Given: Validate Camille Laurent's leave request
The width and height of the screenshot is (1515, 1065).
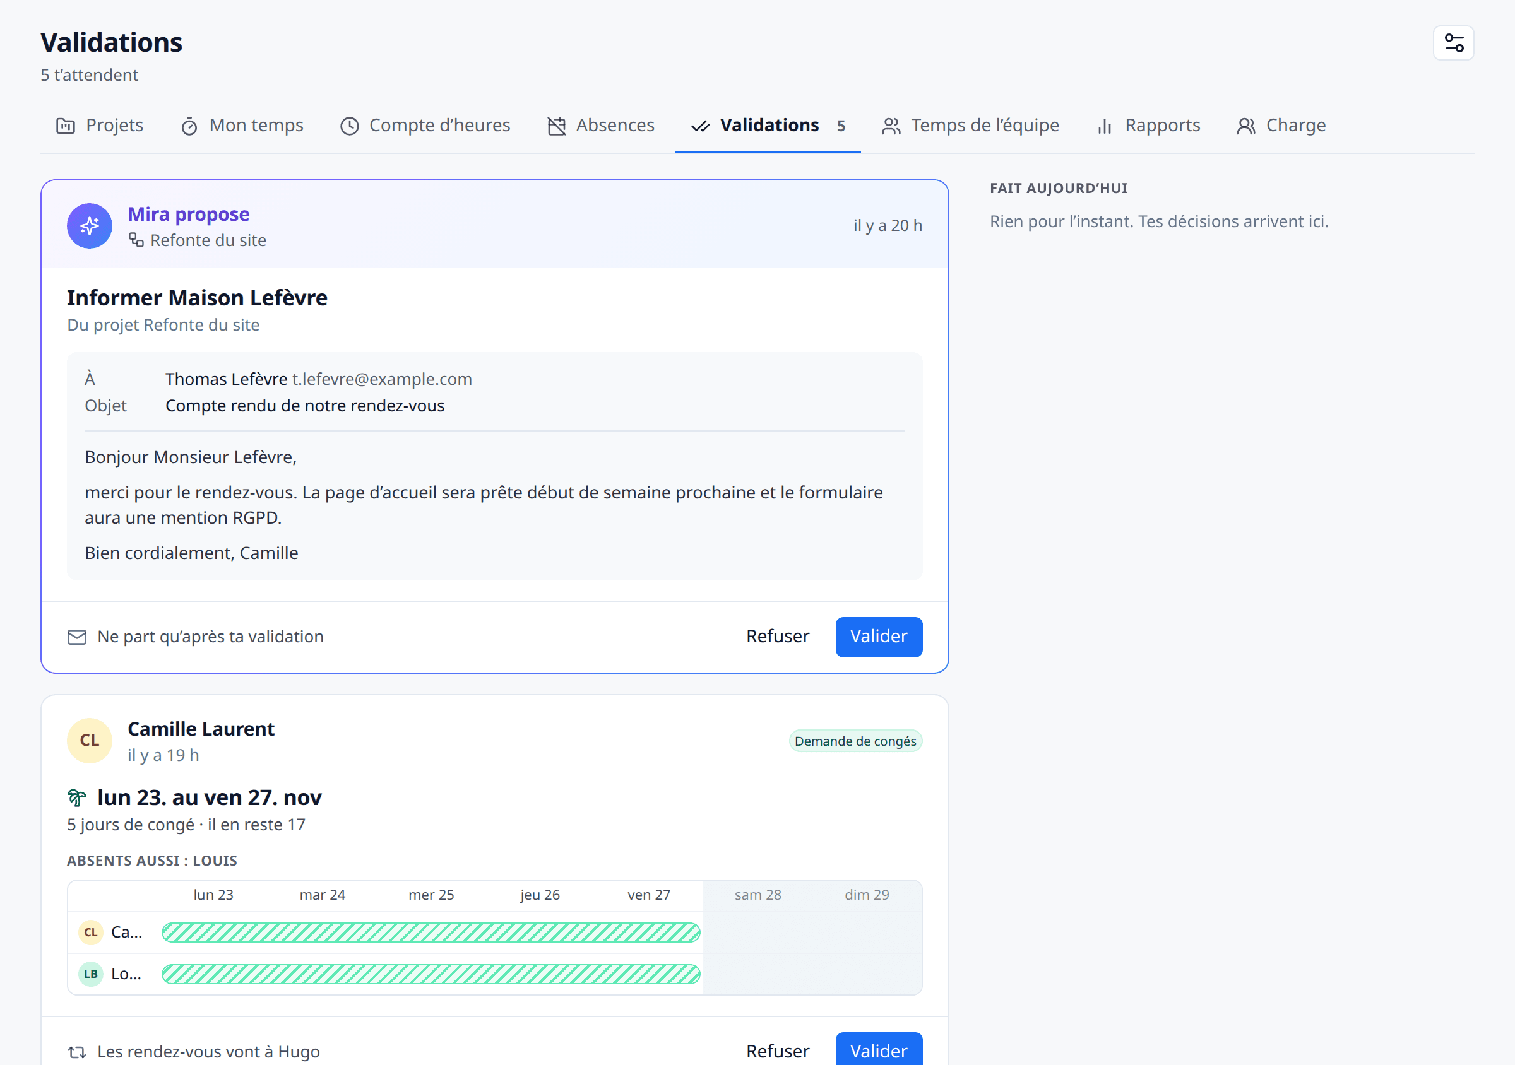Looking at the screenshot, I should tap(878, 1050).
